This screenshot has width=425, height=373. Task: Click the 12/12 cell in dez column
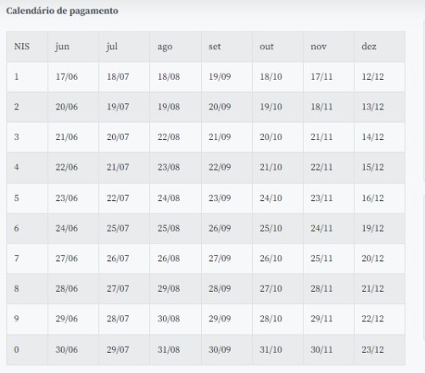pos(379,77)
